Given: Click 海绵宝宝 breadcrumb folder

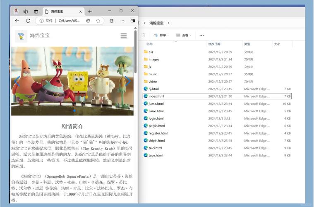Looking at the screenshot, I should click(x=156, y=23).
